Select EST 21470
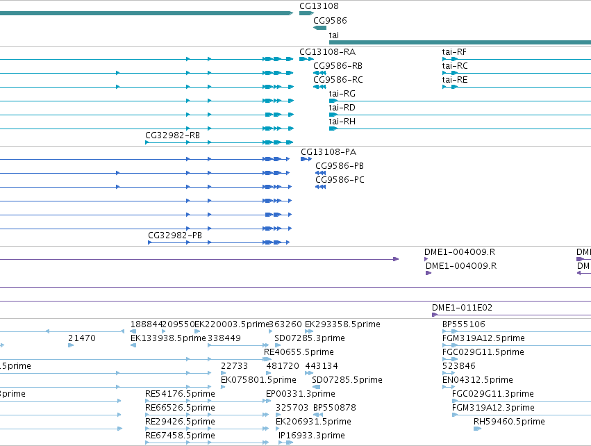591x446 pixels. click(81, 338)
